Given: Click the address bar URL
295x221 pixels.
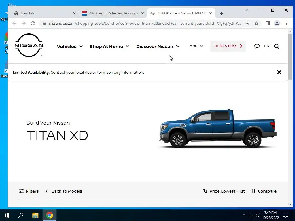Looking at the screenshot, I should pos(145,23).
